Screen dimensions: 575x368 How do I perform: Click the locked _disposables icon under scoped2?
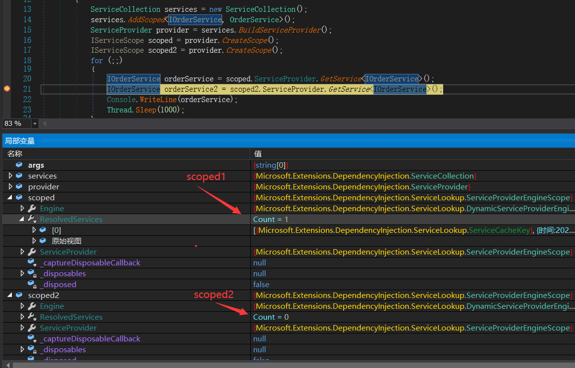32,350
